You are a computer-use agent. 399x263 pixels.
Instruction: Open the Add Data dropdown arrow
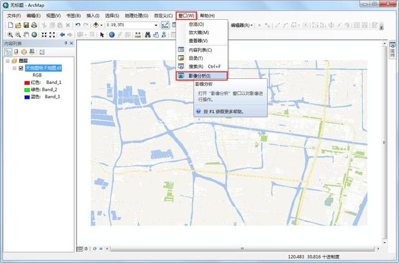101,25
